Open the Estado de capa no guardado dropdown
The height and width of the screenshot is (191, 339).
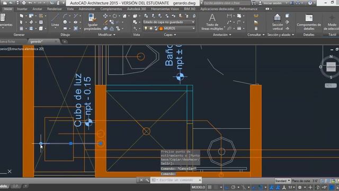(169, 22)
